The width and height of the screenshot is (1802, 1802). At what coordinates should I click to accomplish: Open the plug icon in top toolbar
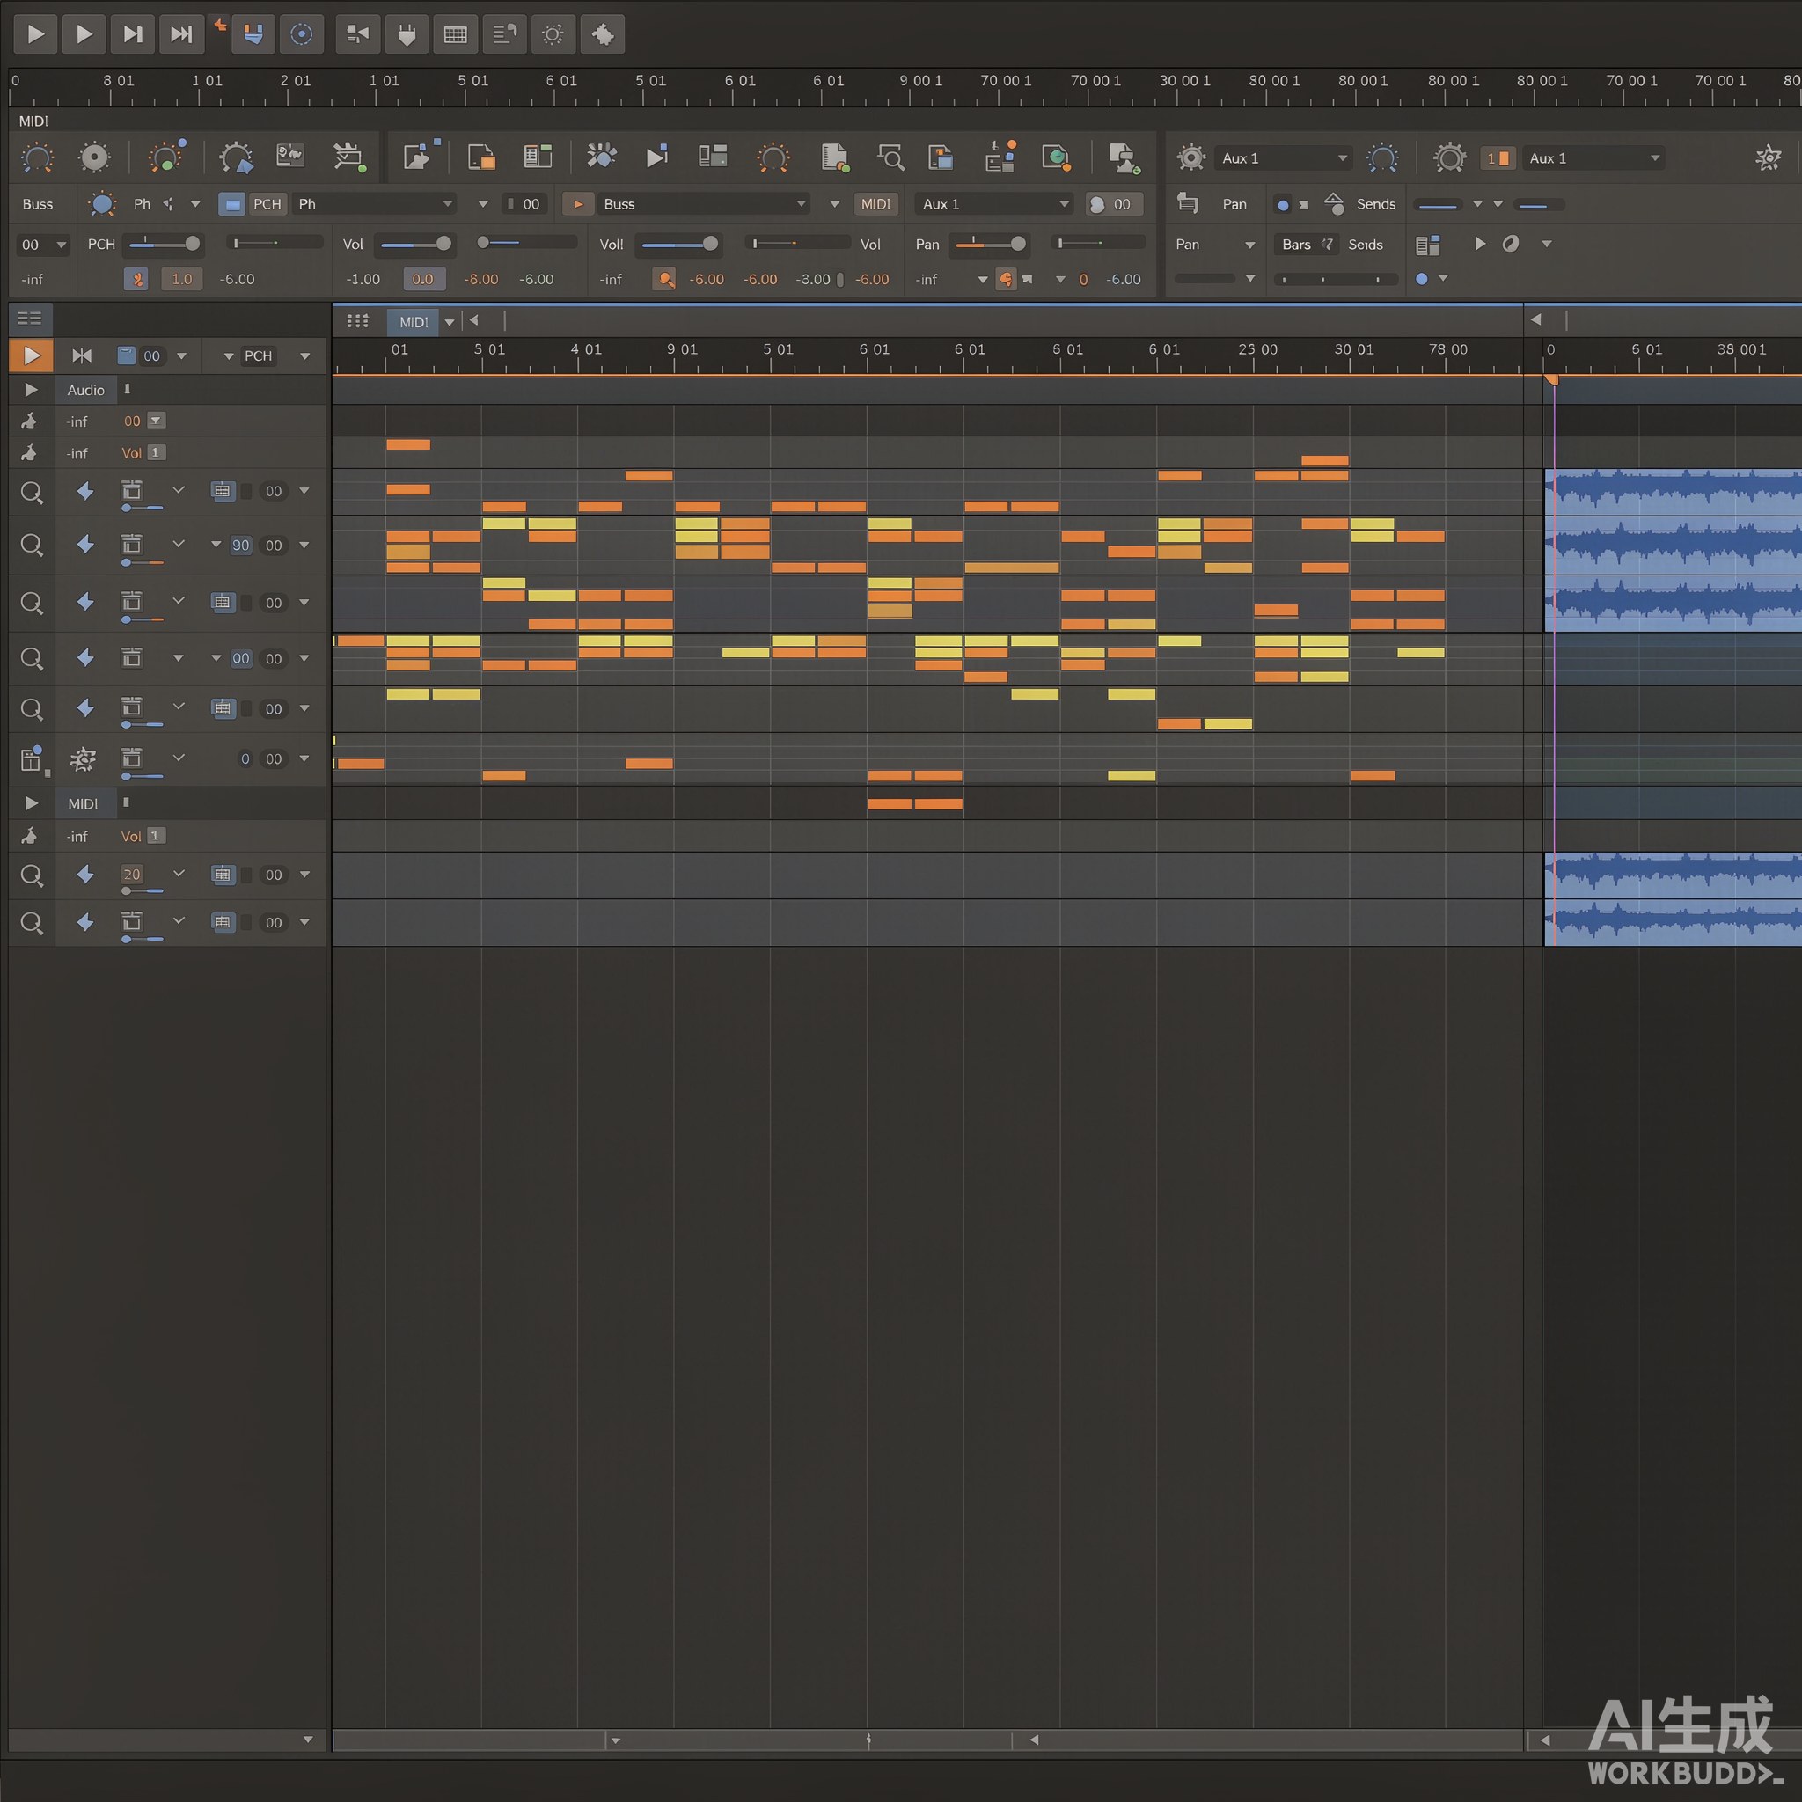click(407, 34)
